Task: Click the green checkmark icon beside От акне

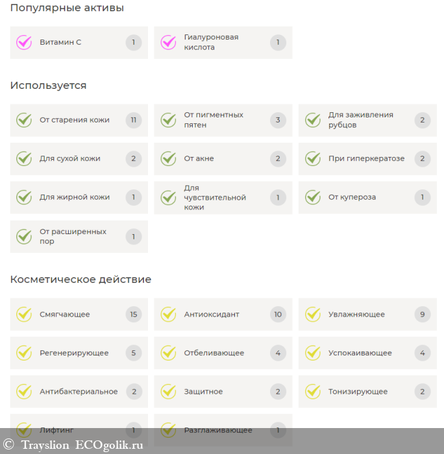Action: click(x=168, y=159)
